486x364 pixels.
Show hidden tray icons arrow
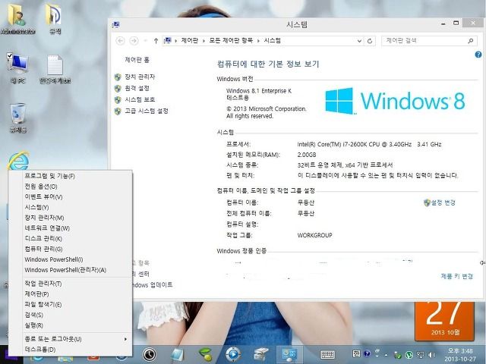coord(387,355)
